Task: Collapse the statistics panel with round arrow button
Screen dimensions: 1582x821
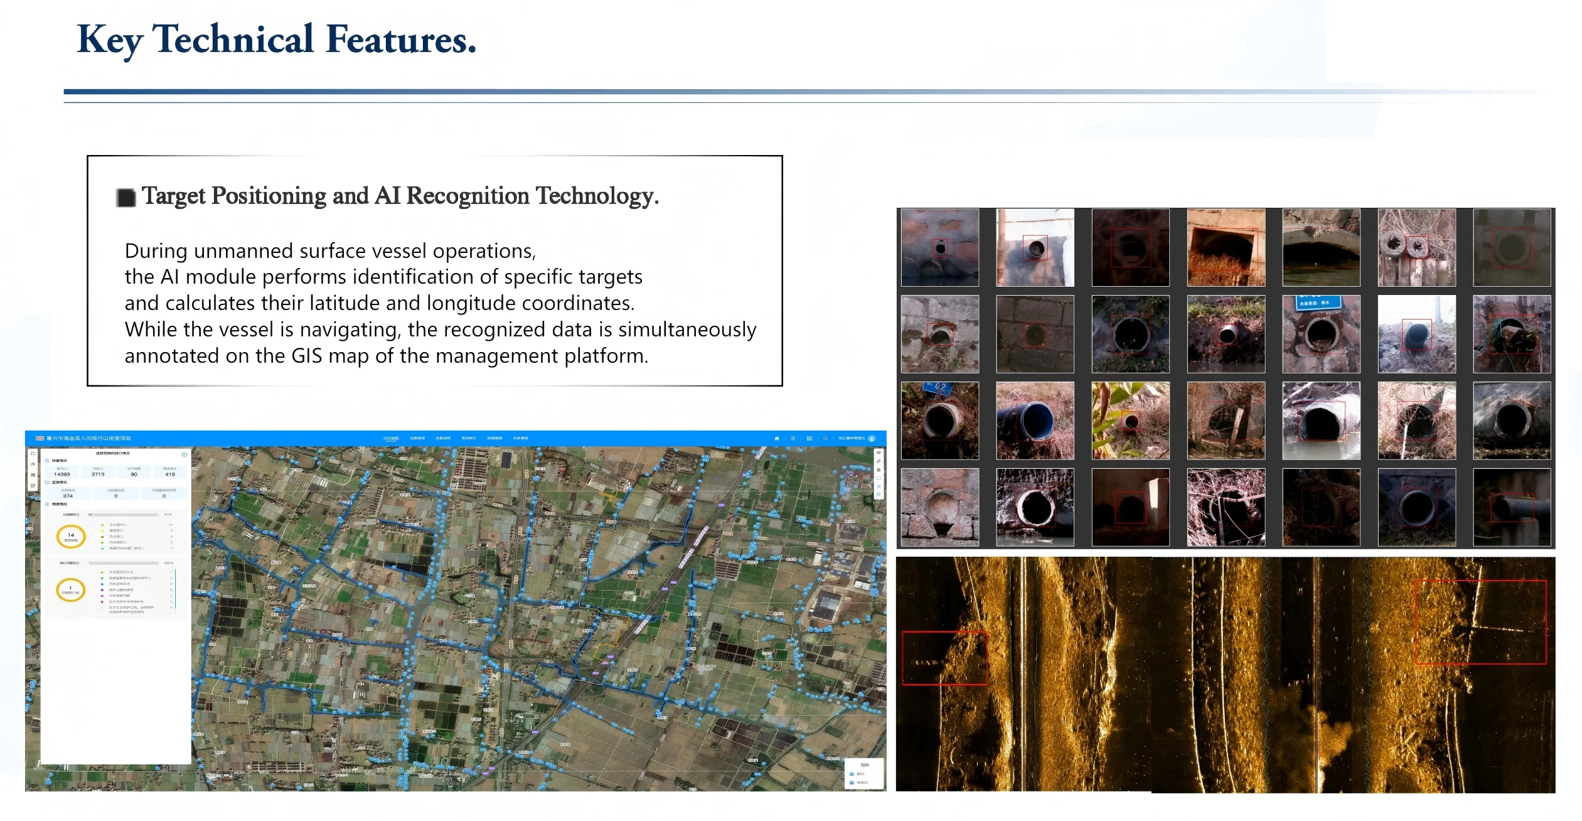Action: [x=184, y=454]
